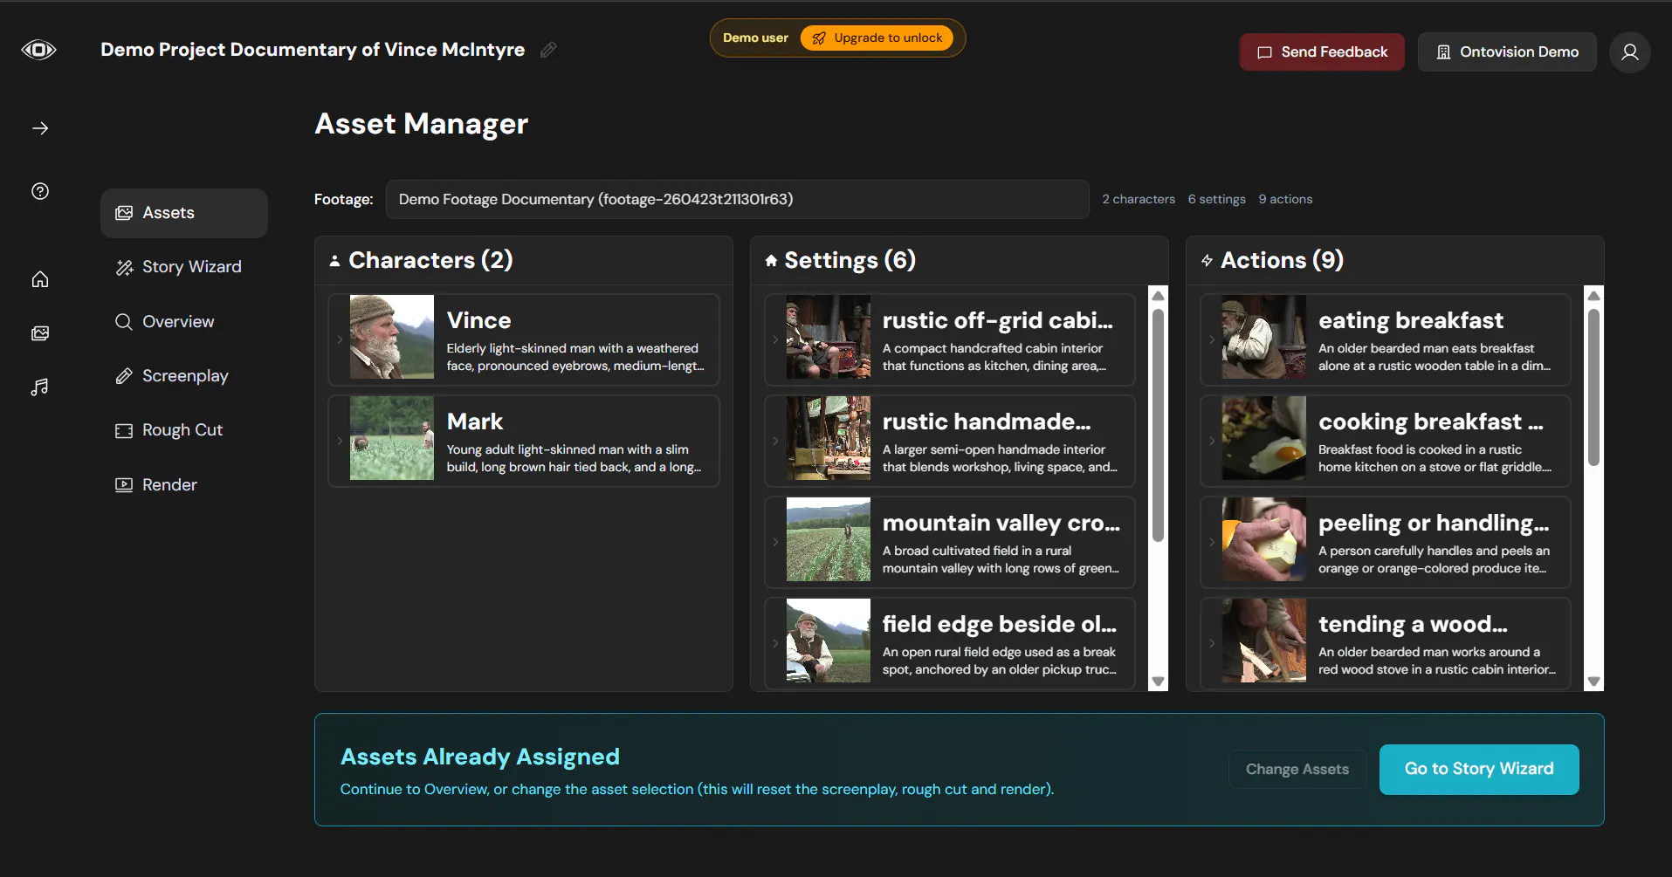1672x877 pixels.
Task: Click the Settings house icon in panel header
Action: point(771,260)
